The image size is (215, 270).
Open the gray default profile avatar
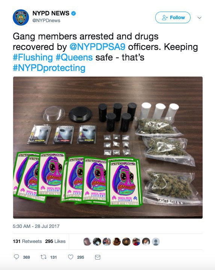[x=156, y=241]
